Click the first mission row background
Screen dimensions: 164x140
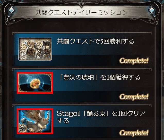[x=82, y=49]
